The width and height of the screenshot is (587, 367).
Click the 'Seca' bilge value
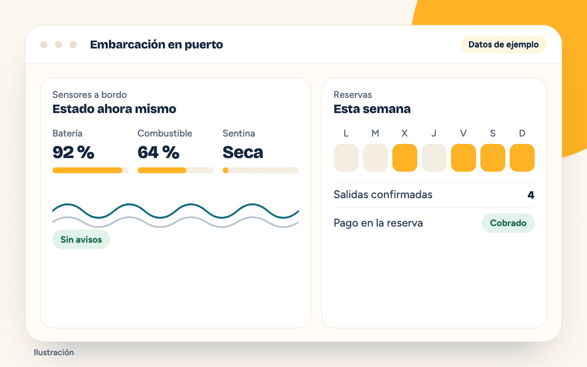tap(243, 153)
